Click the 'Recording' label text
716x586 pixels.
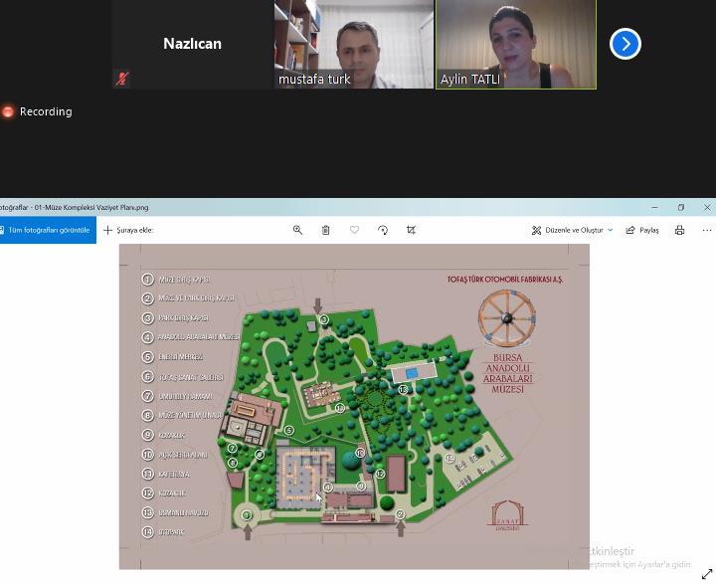click(46, 111)
